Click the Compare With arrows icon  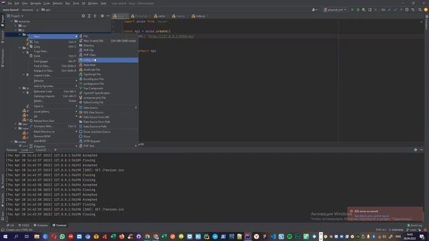[31, 127]
